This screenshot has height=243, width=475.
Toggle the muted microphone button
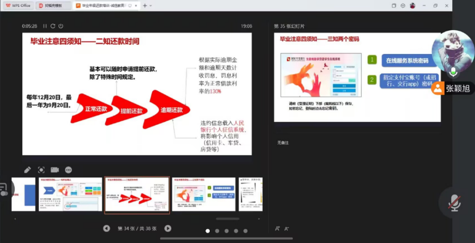coord(455,202)
